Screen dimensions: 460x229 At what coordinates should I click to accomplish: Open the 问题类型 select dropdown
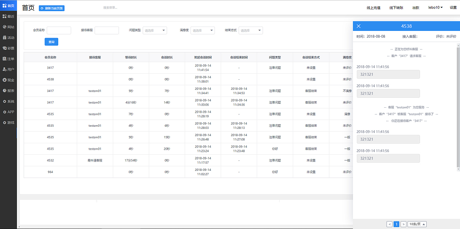(x=155, y=31)
